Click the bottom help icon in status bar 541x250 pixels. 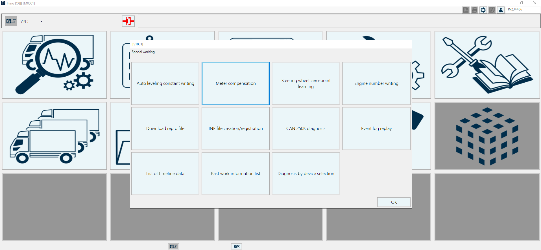[173, 246]
